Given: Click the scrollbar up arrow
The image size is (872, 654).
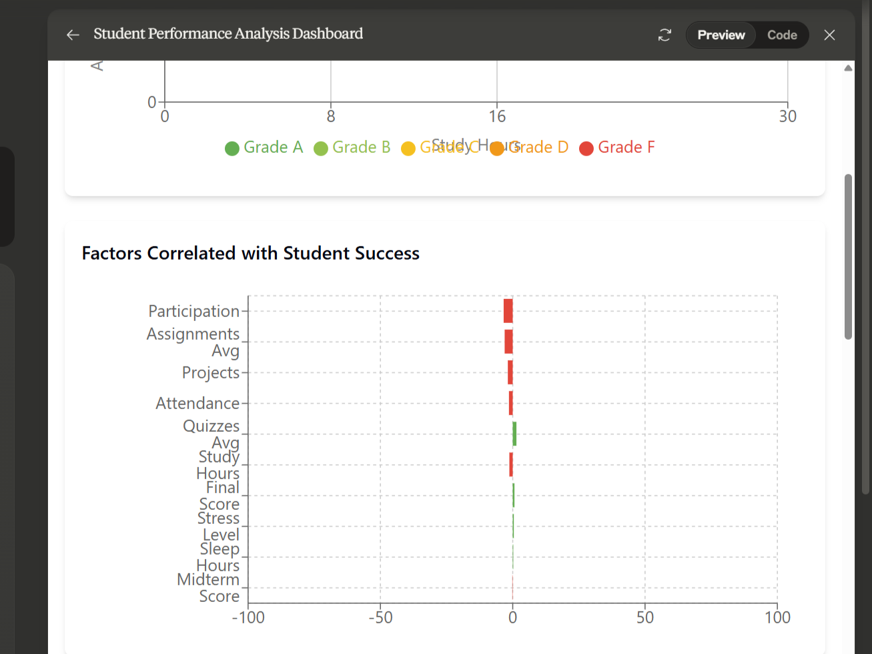Looking at the screenshot, I should pos(848,68).
